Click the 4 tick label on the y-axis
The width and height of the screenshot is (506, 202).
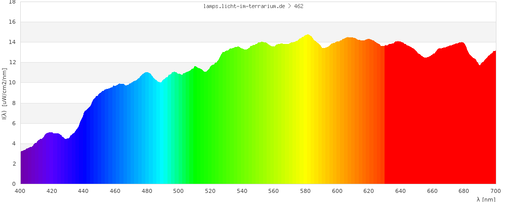tap(14, 143)
